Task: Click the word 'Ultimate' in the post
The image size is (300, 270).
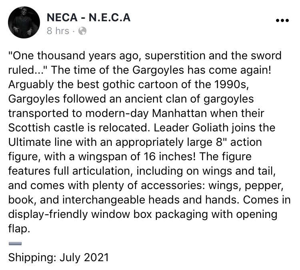Action: (x=29, y=142)
